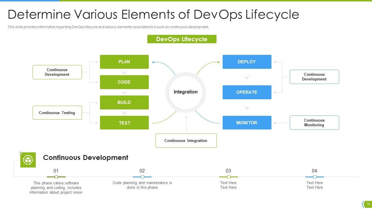
Task: Click timeline marker 01 square
Action: [x=56, y=177]
